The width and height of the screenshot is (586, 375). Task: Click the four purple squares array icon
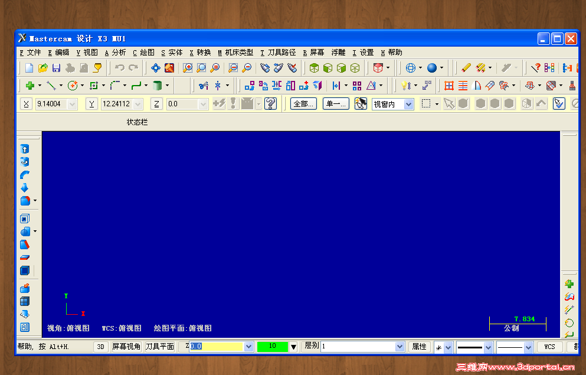(357, 86)
